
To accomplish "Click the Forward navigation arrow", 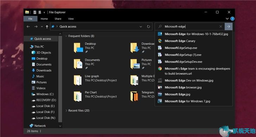I will [x=36, y=27].
